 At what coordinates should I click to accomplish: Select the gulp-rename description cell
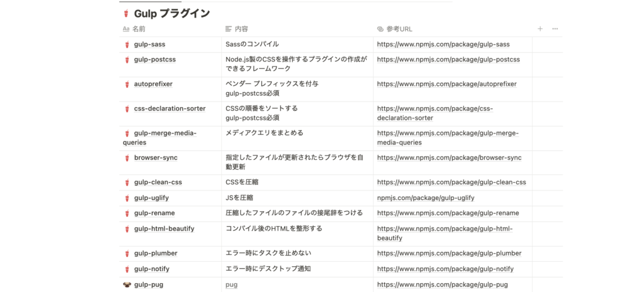294,213
